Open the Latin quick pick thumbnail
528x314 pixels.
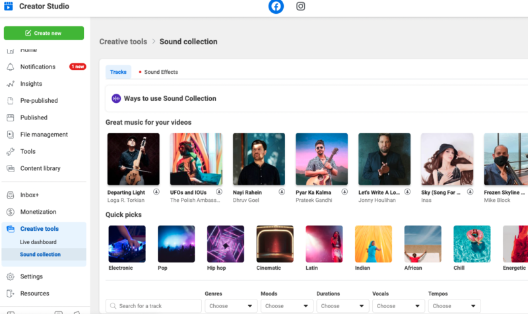click(324, 244)
